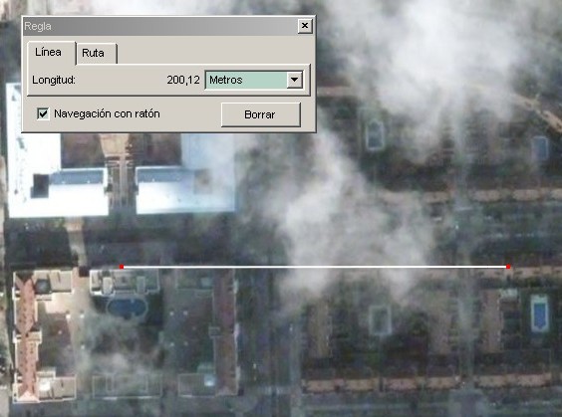The width and height of the screenshot is (562, 417).
Task: Click the middle of the white ruler line
Action: [315, 267]
